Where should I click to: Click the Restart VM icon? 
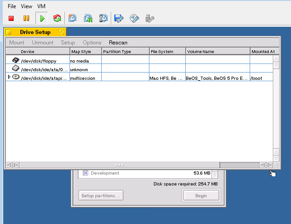57,19
